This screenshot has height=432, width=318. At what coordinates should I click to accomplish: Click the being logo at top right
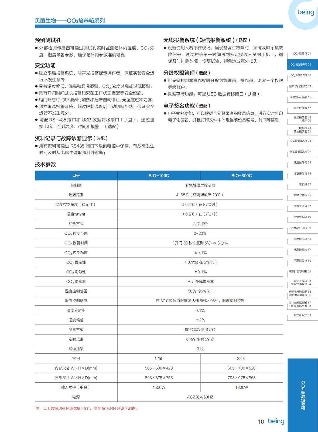pos(305,12)
